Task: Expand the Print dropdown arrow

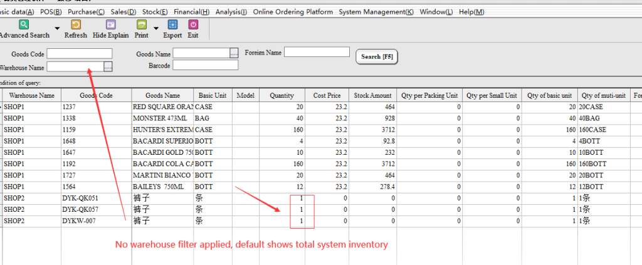Action: pos(155,28)
